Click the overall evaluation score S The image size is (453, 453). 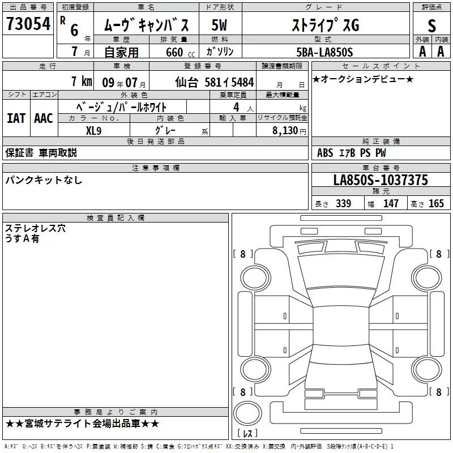[x=431, y=26]
